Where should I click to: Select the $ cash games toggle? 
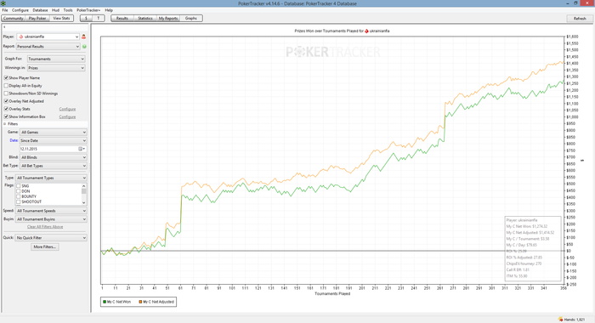point(86,18)
